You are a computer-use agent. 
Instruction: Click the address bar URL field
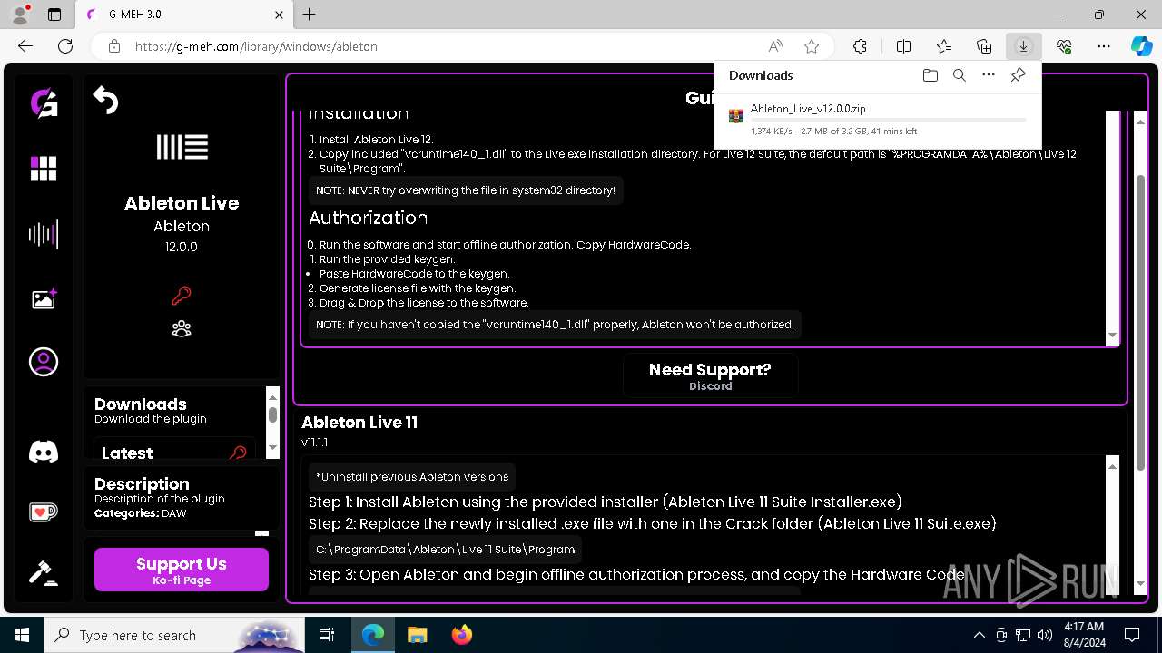click(x=445, y=46)
